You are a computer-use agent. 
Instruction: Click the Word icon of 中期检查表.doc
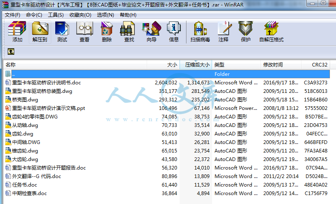coord(8,193)
